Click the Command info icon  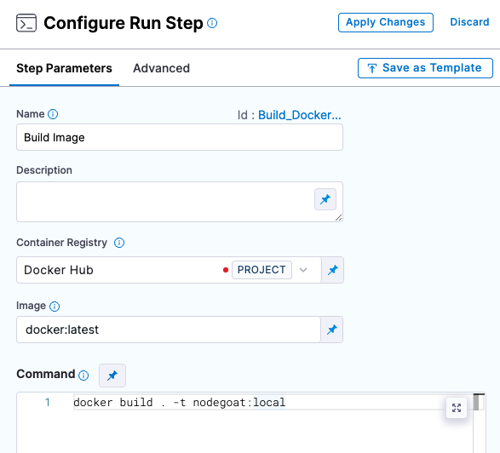[83, 376]
